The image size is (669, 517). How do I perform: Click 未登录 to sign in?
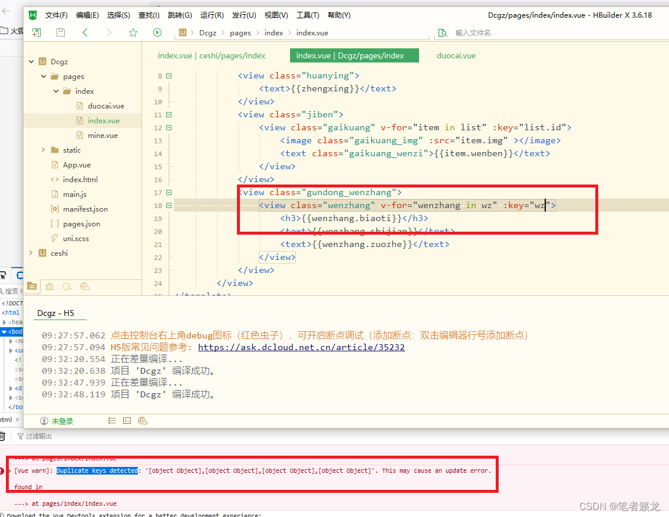[x=61, y=420]
